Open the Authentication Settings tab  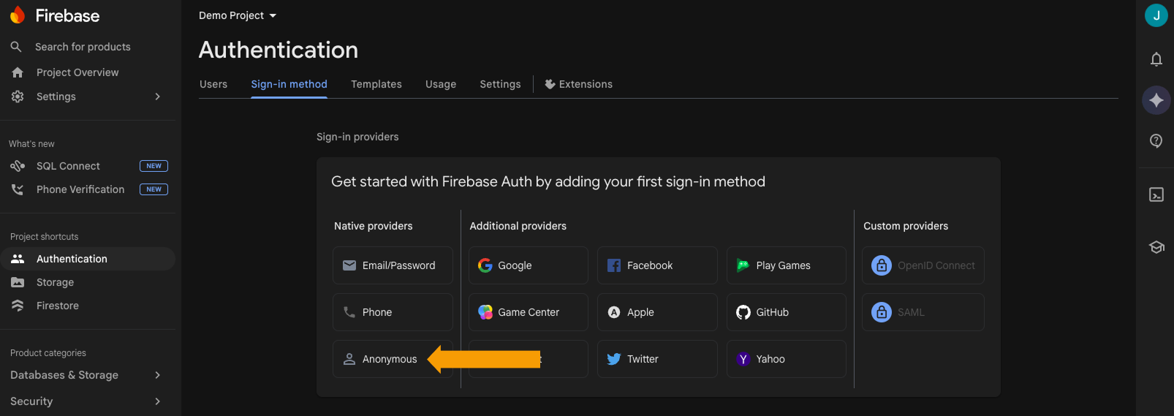[x=501, y=84]
